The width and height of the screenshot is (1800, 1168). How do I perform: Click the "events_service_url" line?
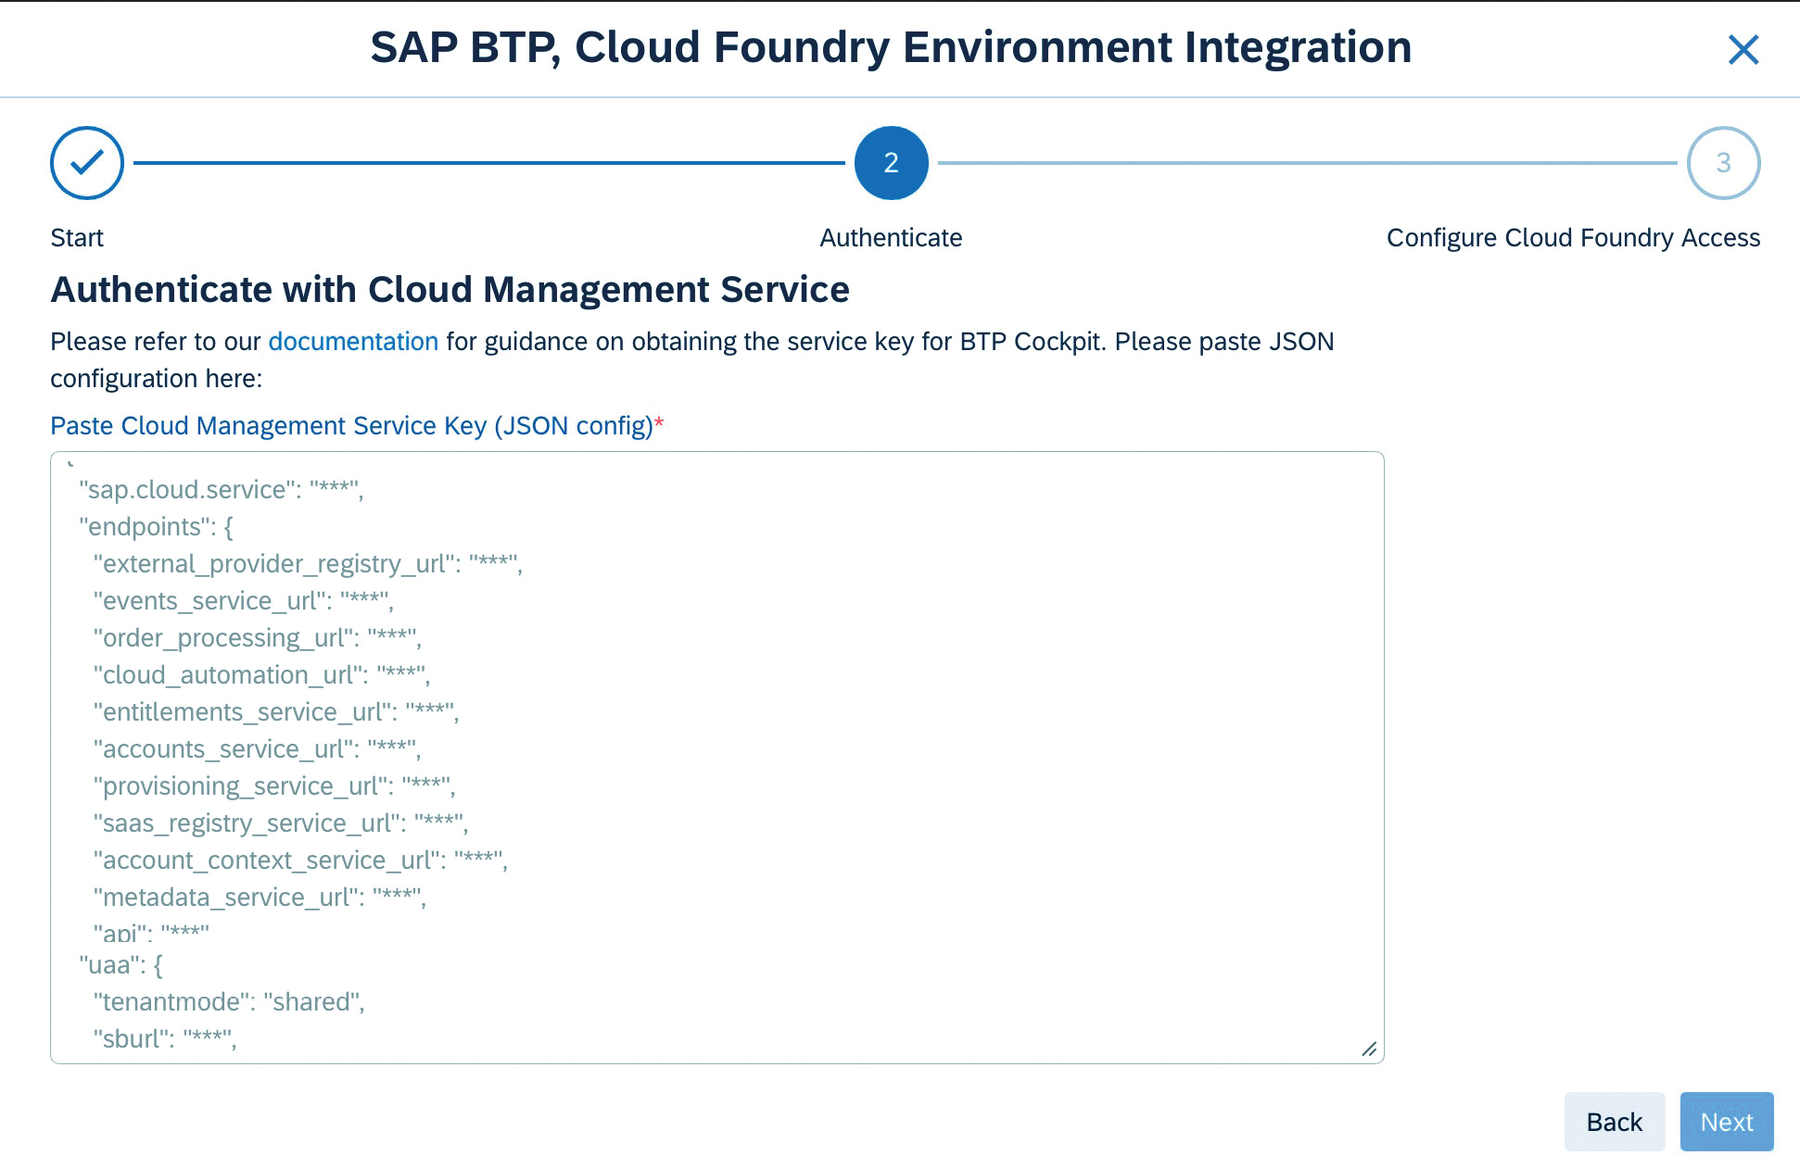[244, 600]
